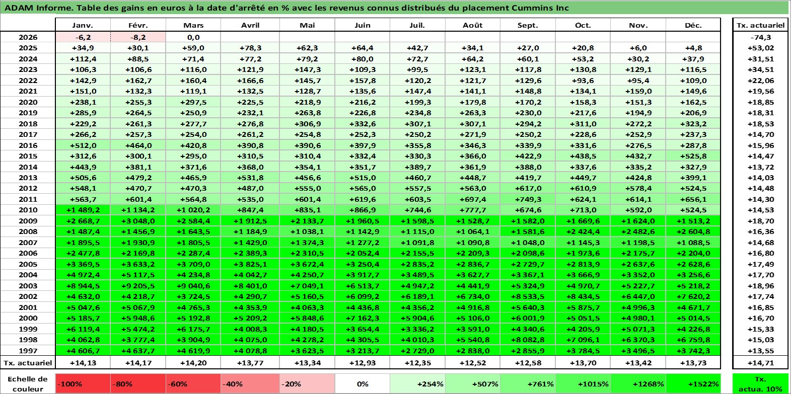Select the 2025 year row label

(28, 48)
